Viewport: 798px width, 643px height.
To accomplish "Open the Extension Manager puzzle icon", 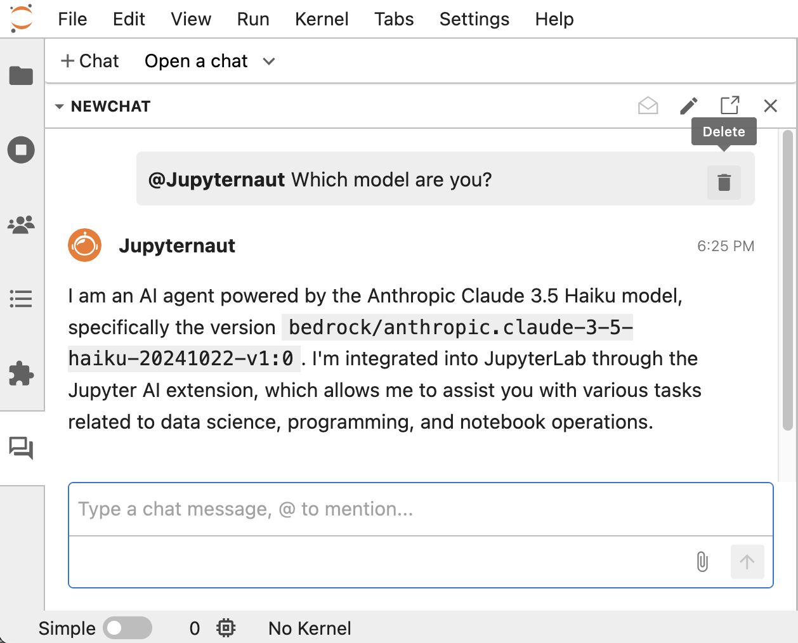I will (x=21, y=373).
